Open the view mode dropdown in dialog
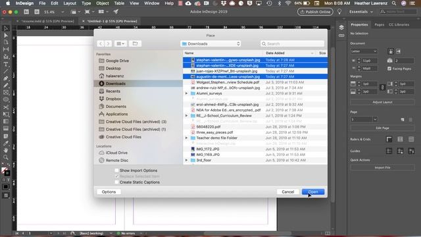 120,43
